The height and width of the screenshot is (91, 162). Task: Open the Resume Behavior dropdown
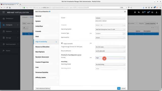pyautogui.click(x=110, y=51)
